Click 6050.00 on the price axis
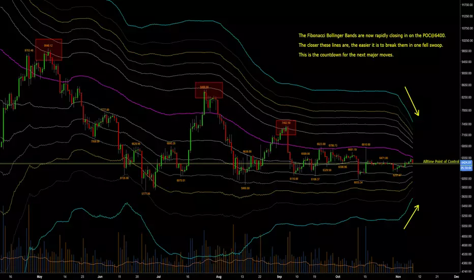The height and width of the screenshot is (280, 474). coord(467,179)
